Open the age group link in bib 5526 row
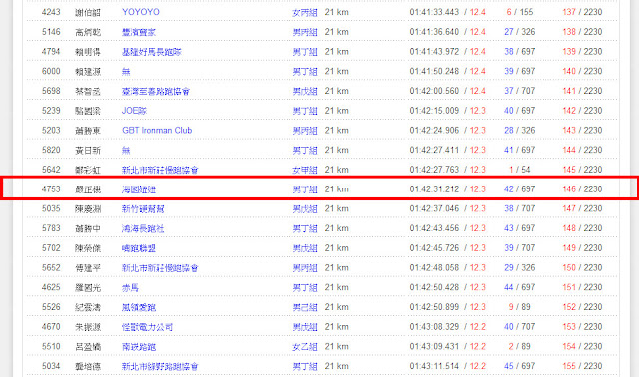Viewport: 639px width, 377px height. [305, 307]
